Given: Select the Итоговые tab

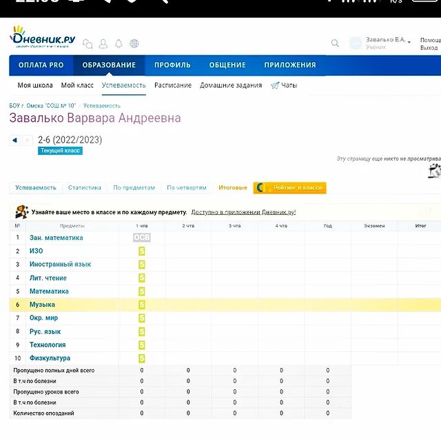Looking at the screenshot, I should tap(233, 187).
